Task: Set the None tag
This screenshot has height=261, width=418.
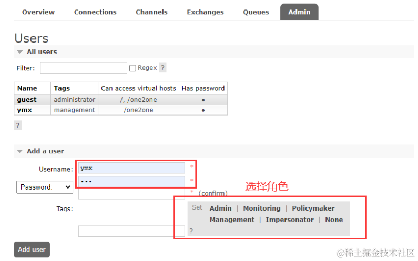Action: point(334,220)
